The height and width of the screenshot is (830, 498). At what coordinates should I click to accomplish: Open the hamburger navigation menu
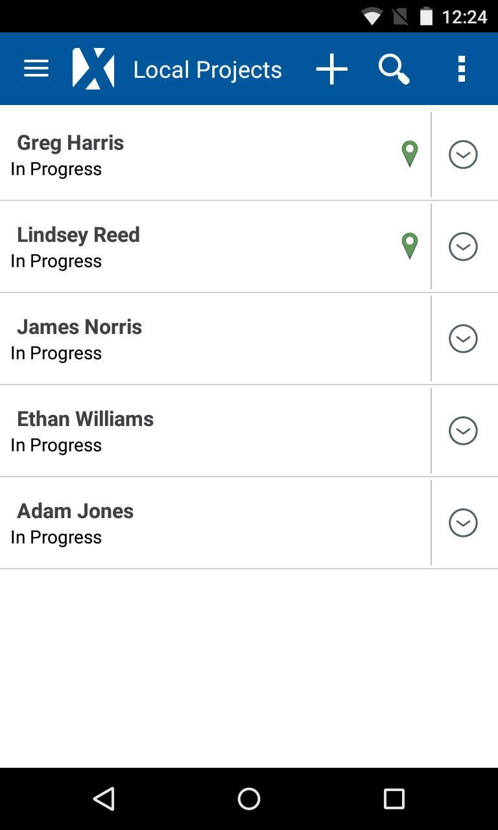tap(36, 69)
